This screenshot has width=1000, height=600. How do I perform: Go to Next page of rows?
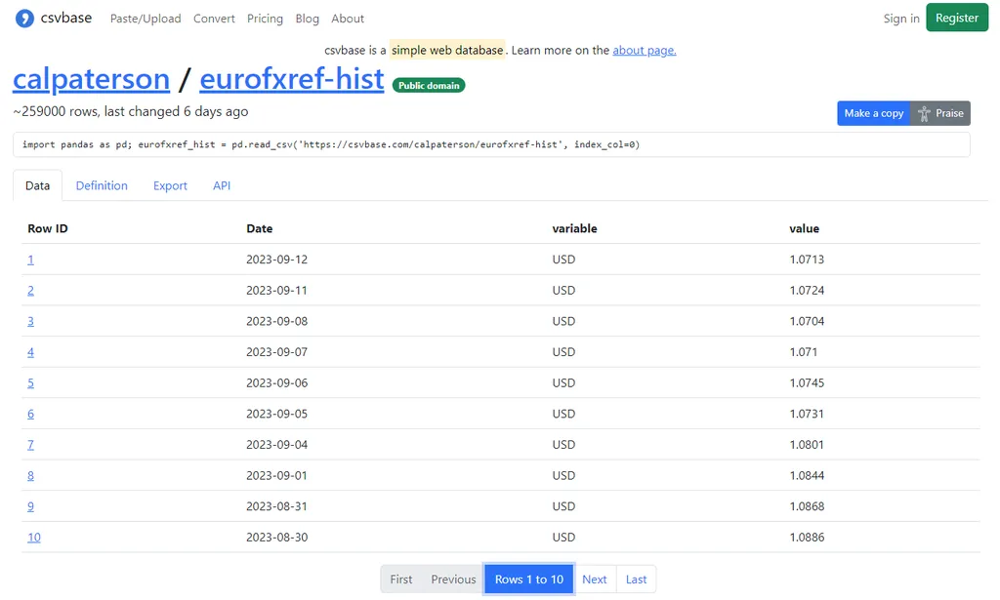594,580
